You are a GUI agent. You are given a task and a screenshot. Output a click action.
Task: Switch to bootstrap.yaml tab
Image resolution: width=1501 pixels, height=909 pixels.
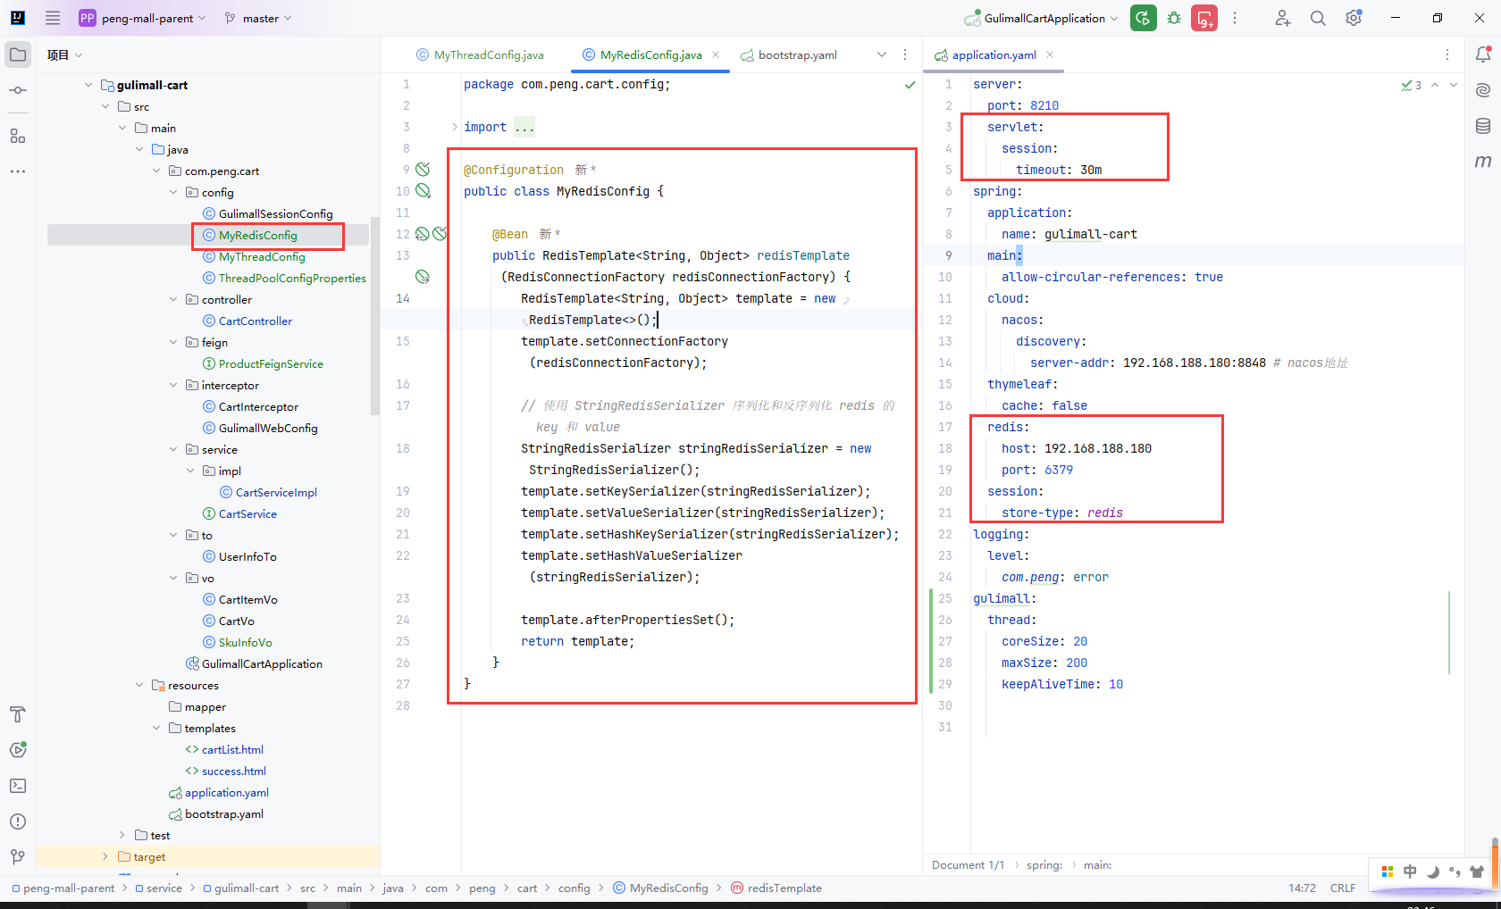789,54
